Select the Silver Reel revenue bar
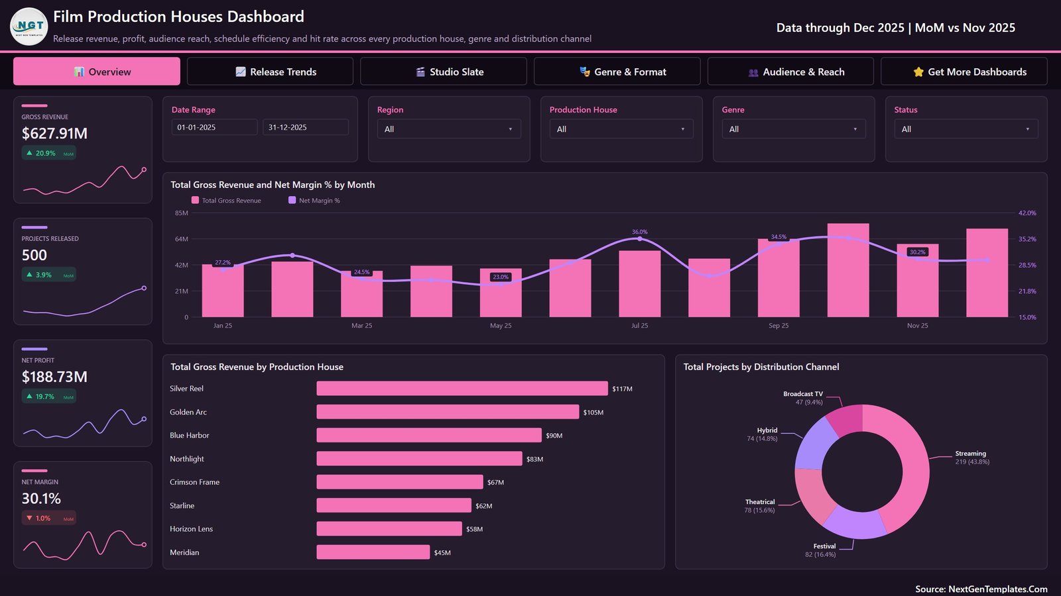 pyautogui.click(x=462, y=389)
